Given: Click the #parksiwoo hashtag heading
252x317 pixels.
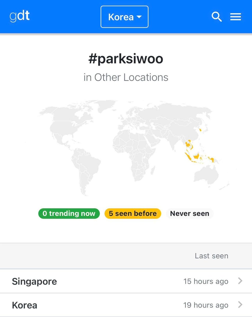Looking at the screenshot, I should coord(126,59).
